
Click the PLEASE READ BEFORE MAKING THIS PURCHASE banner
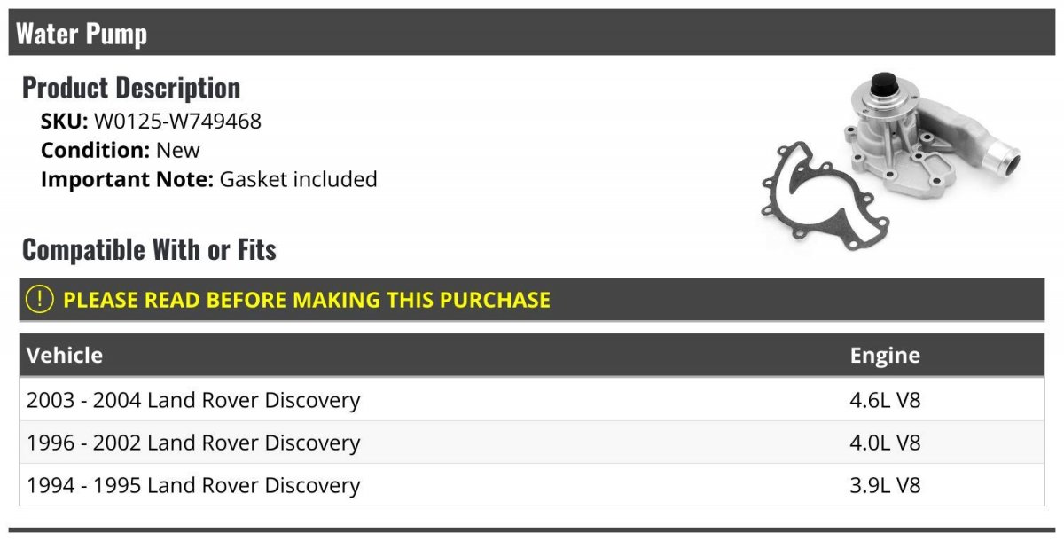tap(307, 300)
